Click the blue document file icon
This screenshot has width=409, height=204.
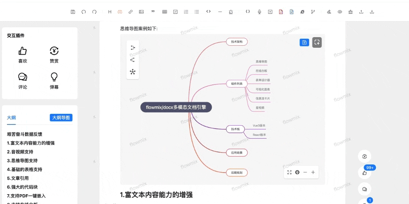(292, 12)
